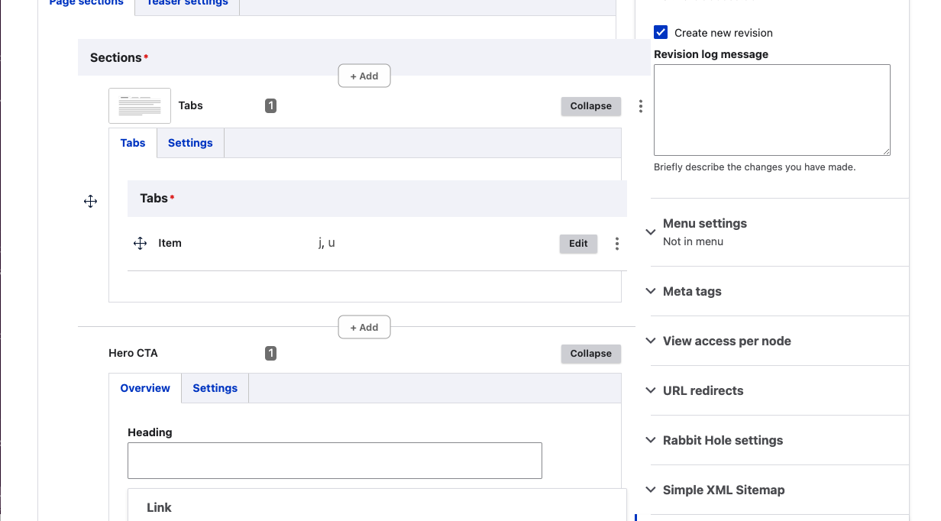Switch to the Tabs section Settings tab

click(190, 143)
